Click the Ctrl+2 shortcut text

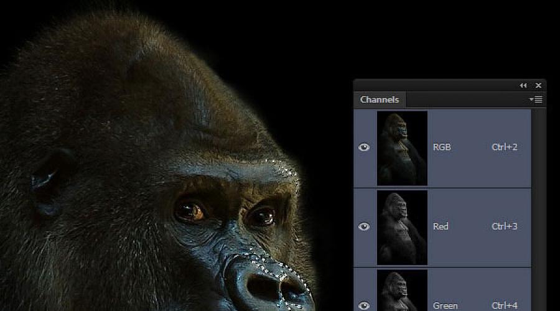[504, 147]
